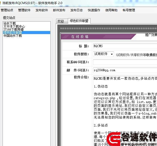The width and height of the screenshot is (157, 146).
Task: Click the 2.多站点 heading in the description
Action: pyautogui.click(x=101, y=125)
